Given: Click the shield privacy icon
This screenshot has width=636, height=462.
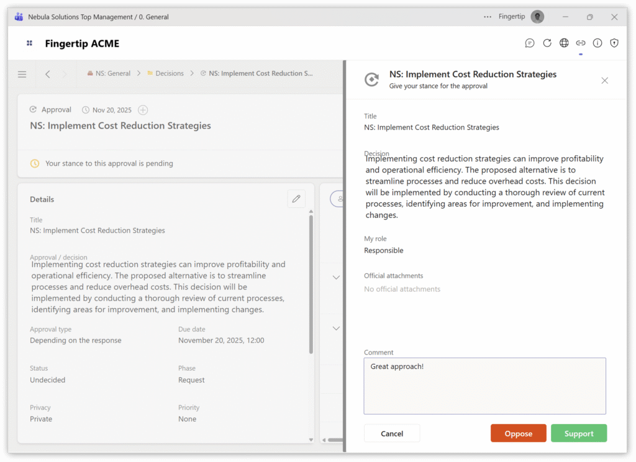Looking at the screenshot, I should tap(614, 43).
